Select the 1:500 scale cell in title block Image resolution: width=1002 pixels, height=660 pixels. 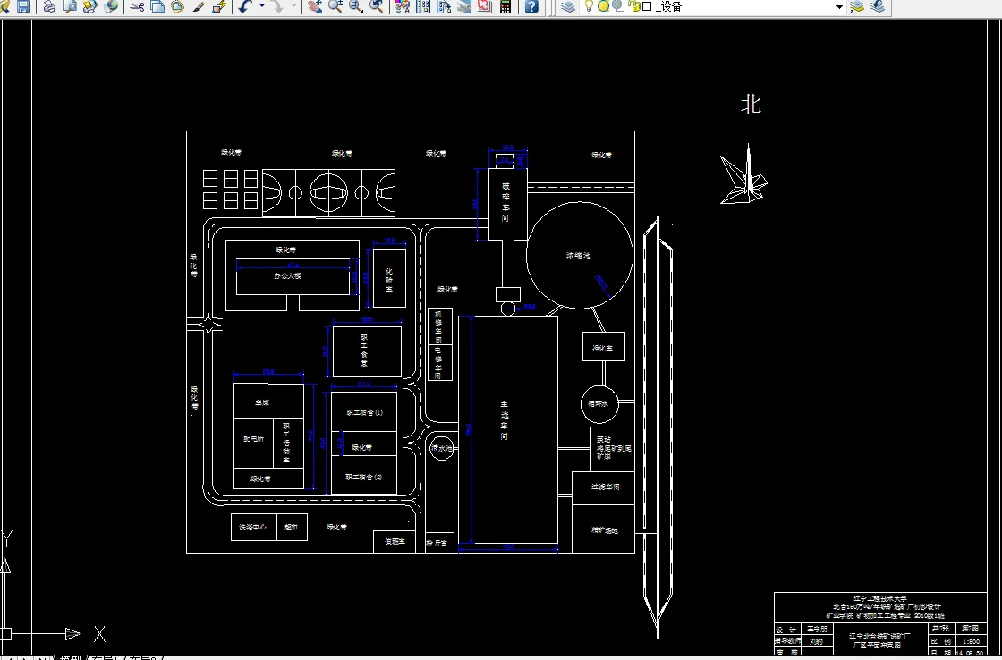(971, 641)
